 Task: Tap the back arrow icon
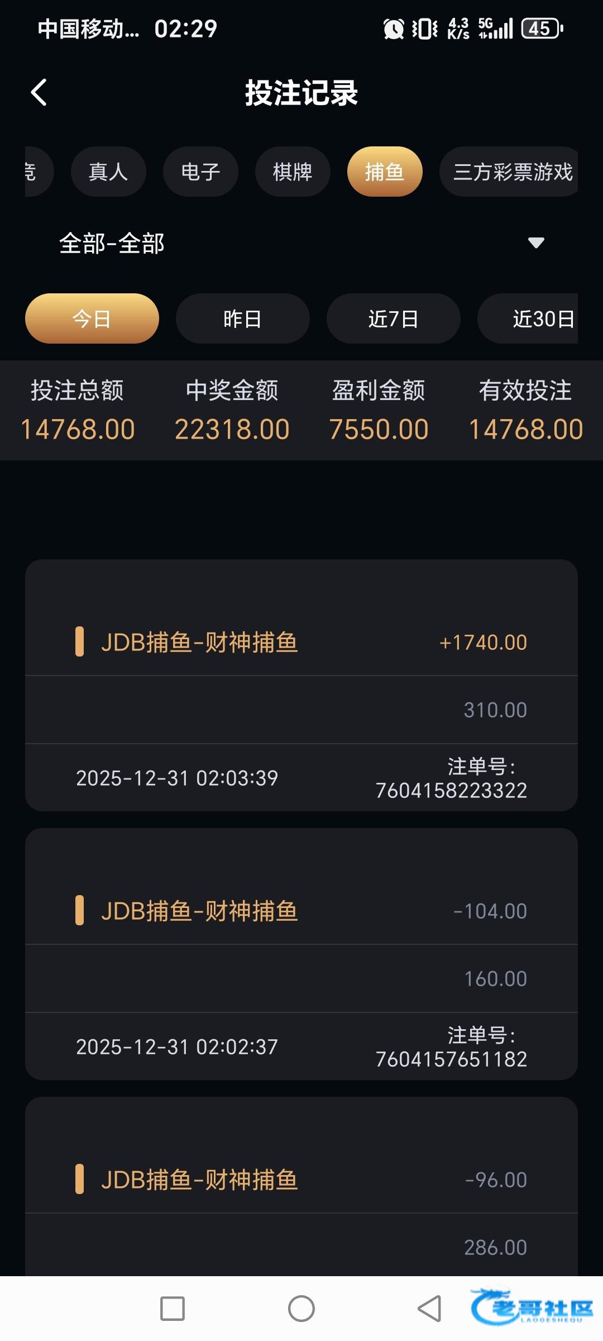pyautogui.click(x=39, y=92)
